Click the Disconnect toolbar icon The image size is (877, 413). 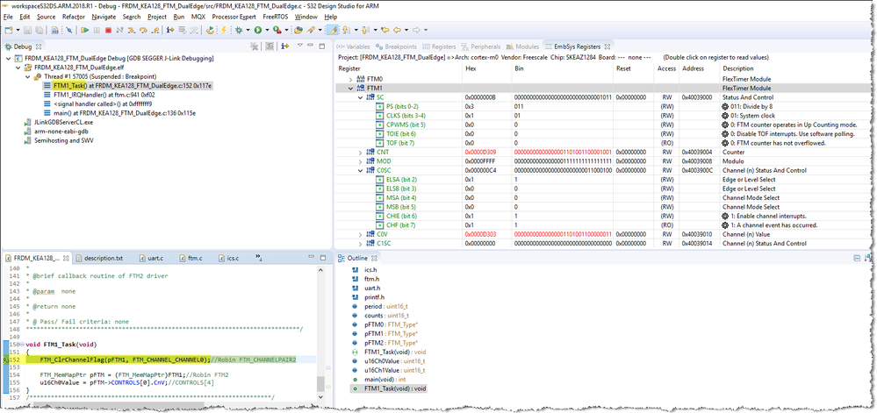(x=119, y=30)
